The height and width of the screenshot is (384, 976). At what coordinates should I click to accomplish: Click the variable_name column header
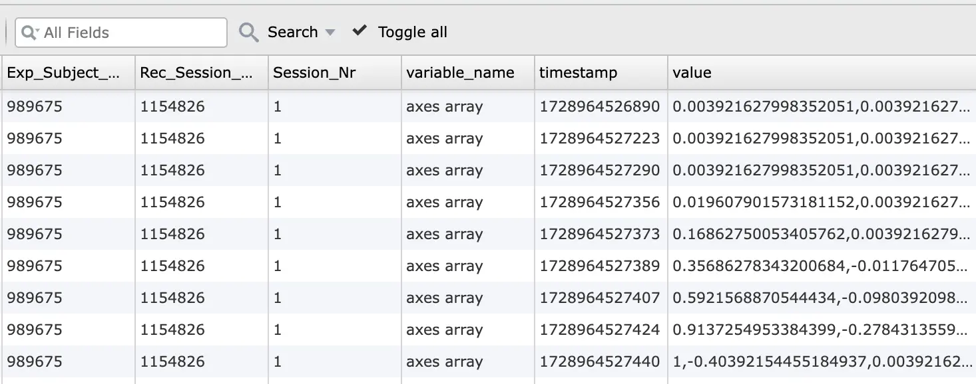(x=468, y=72)
